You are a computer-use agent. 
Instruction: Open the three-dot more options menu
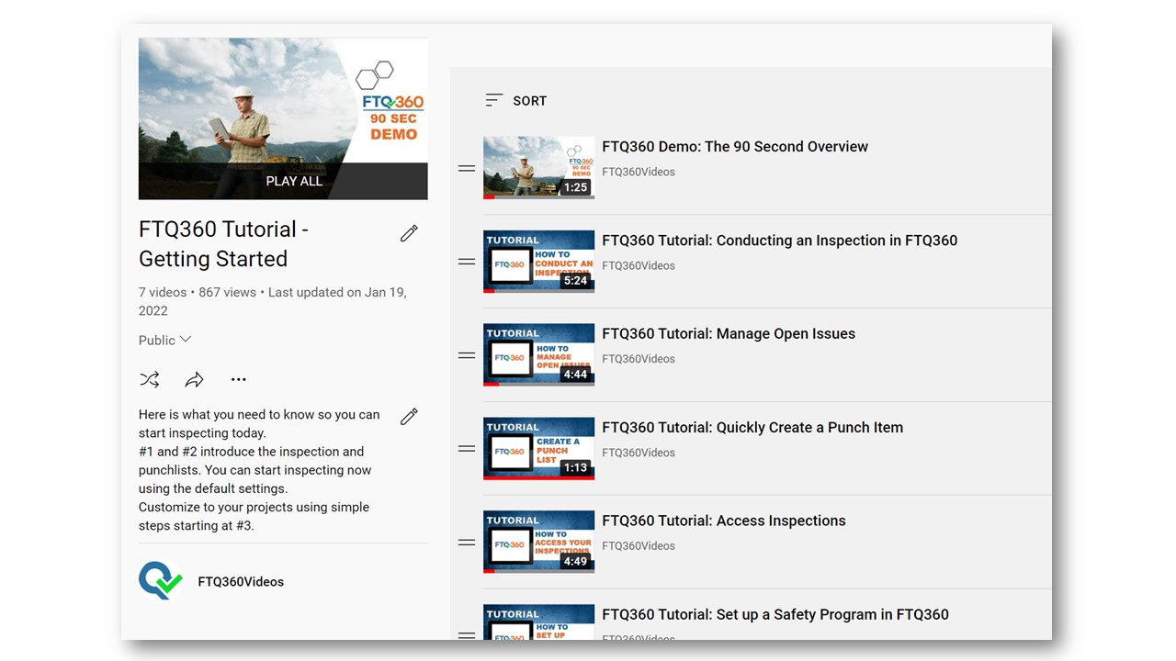coord(239,379)
